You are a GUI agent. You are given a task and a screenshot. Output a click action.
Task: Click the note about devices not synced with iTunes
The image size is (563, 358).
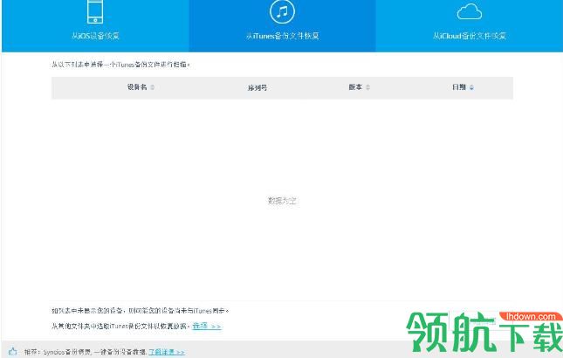[141, 311]
